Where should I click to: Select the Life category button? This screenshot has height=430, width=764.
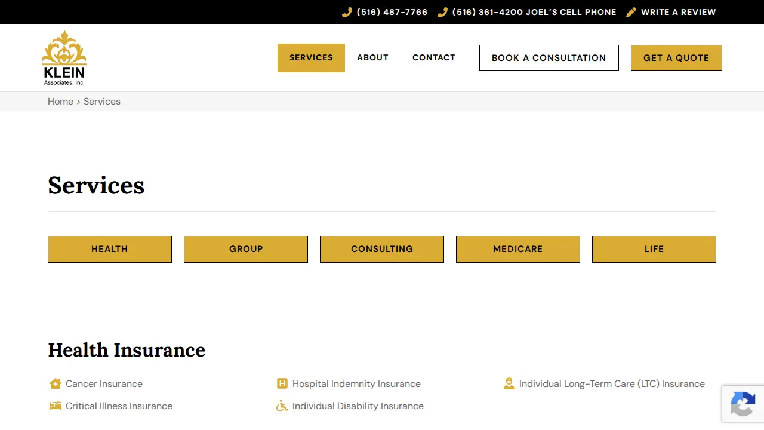[x=654, y=249]
